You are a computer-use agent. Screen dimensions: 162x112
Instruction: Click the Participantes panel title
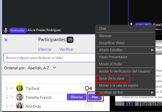(x=52, y=39)
